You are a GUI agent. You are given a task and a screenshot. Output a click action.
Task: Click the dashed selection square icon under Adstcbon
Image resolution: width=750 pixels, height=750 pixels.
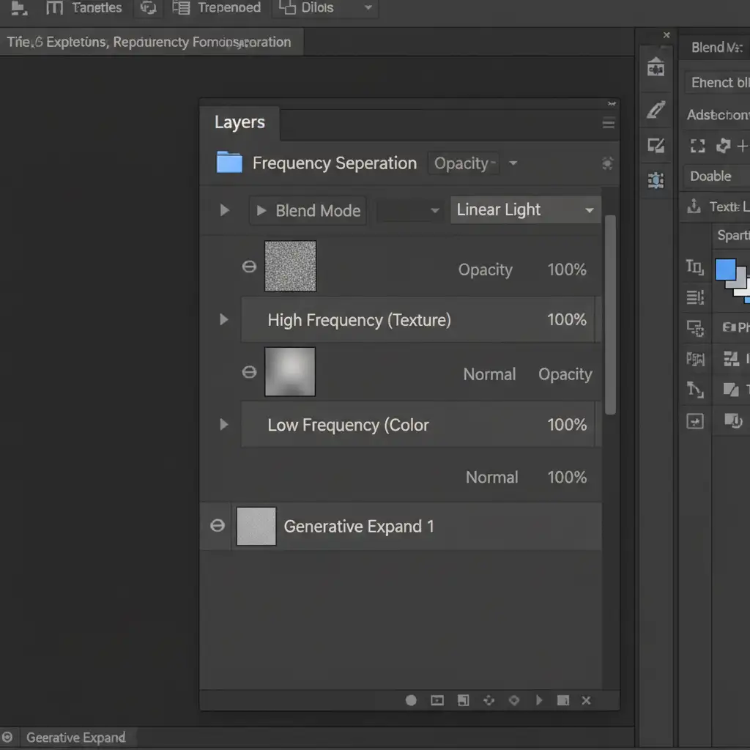(x=697, y=146)
